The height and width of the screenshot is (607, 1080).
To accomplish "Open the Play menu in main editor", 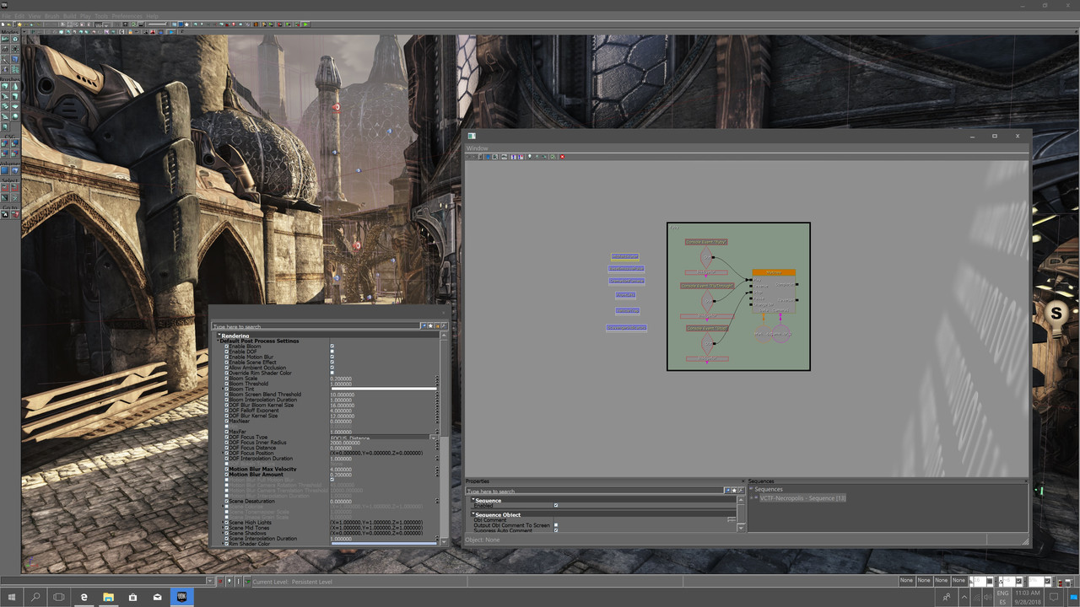I will tap(85, 16).
